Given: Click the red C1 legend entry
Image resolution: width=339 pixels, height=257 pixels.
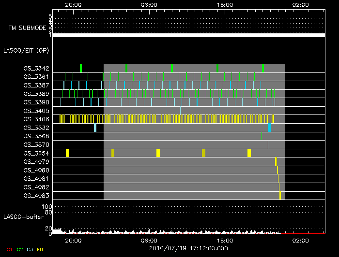Looking at the screenshot, I should point(9,249).
